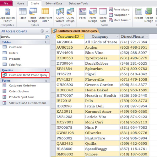Open the Orders Subform
The width and height of the screenshot is (157, 157).
[x=19, y=91]
